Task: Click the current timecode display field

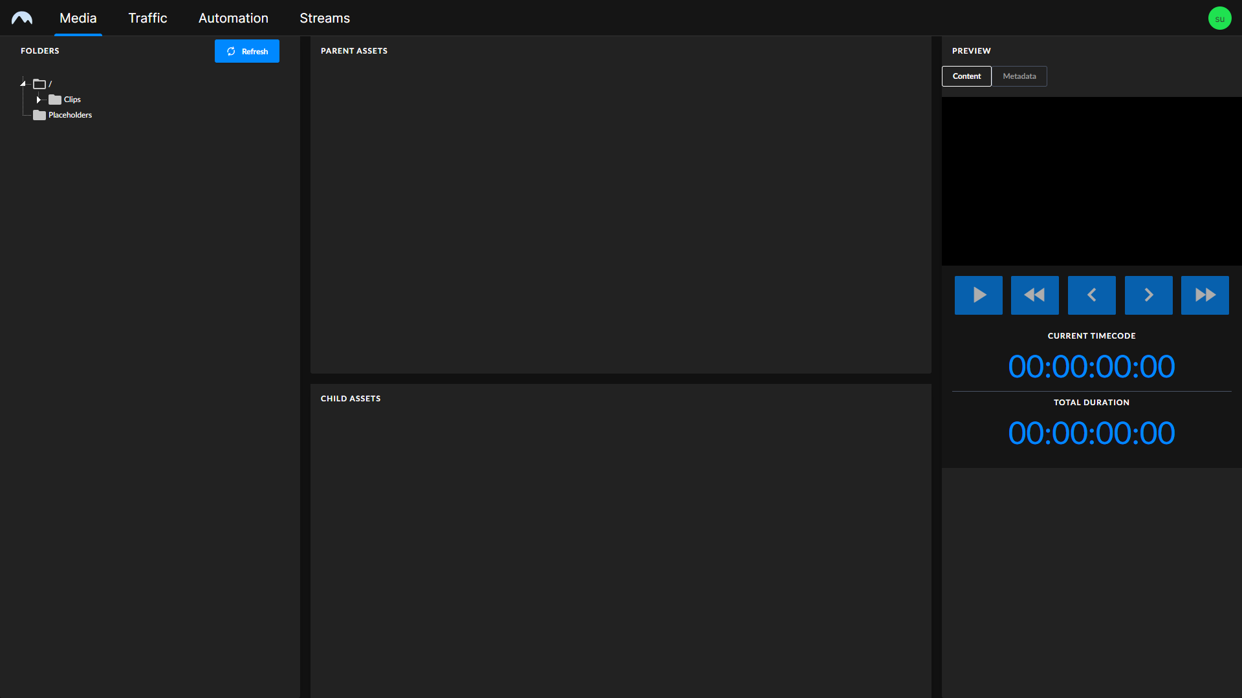Action: tap(1092, 366)
